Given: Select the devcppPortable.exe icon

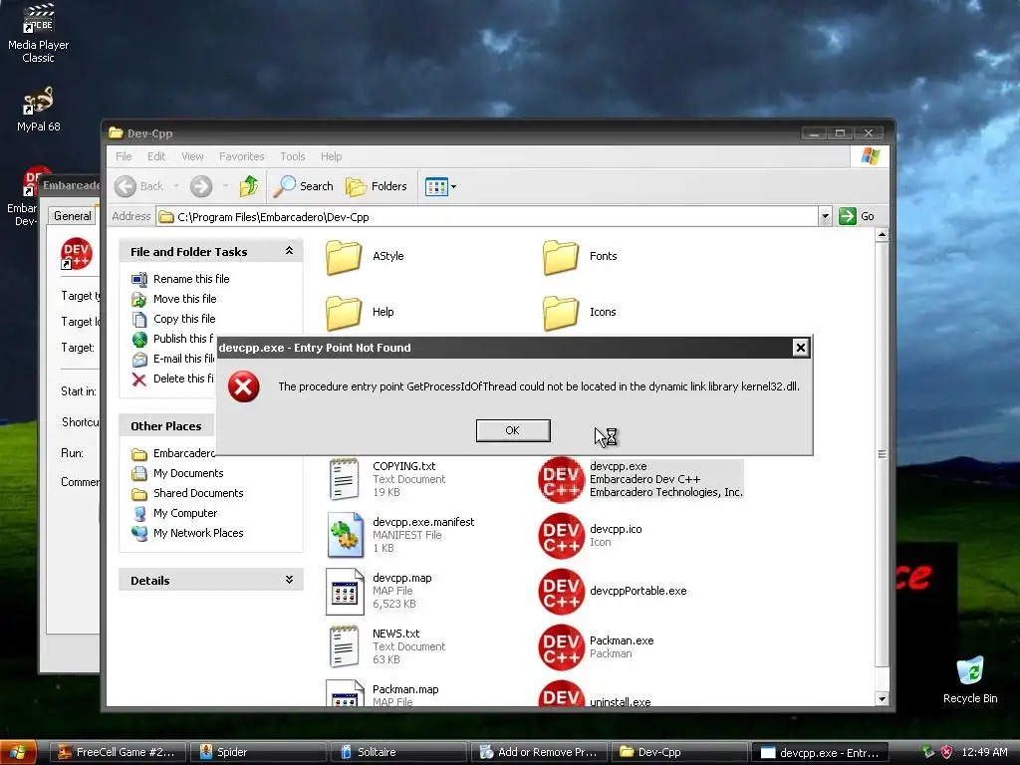Looking at the screenshot, I should point(562,592).
